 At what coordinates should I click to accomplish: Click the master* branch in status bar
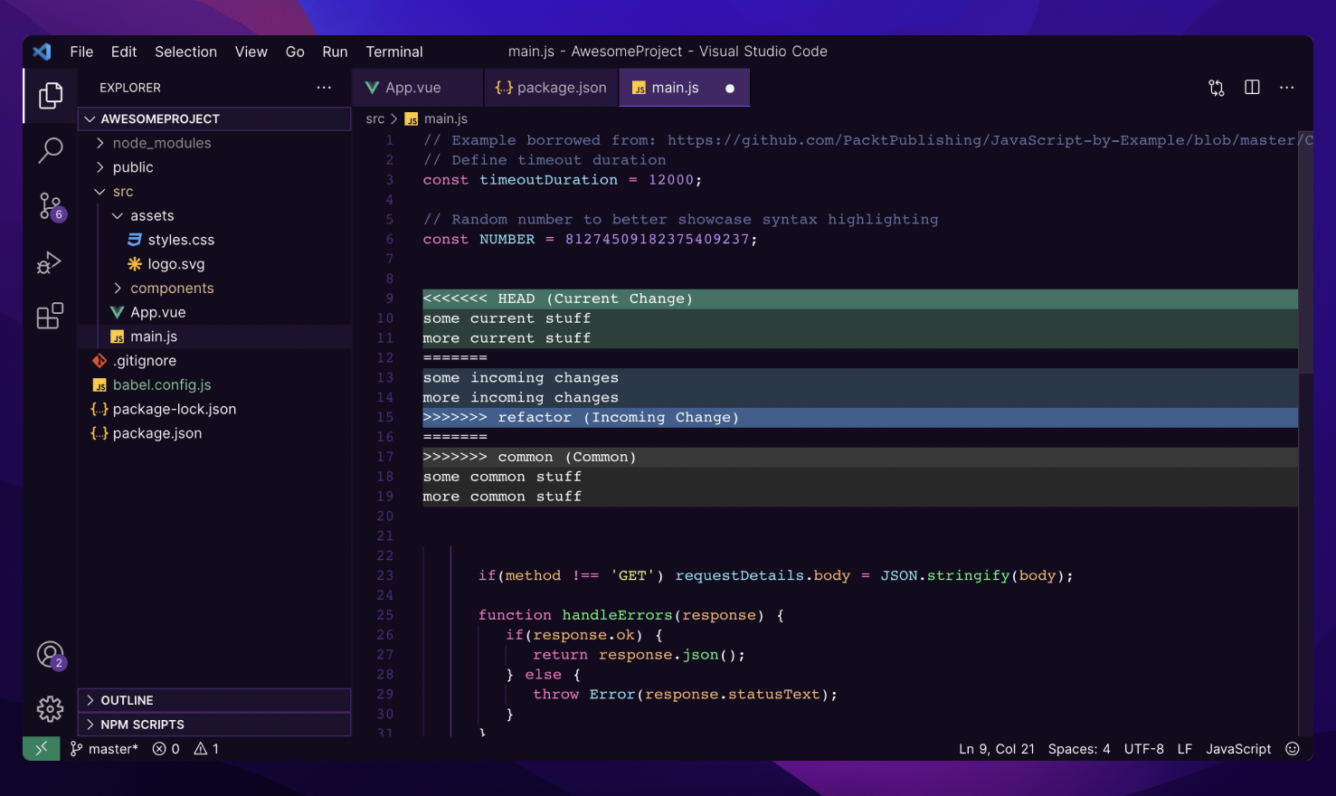pos(104,749)
